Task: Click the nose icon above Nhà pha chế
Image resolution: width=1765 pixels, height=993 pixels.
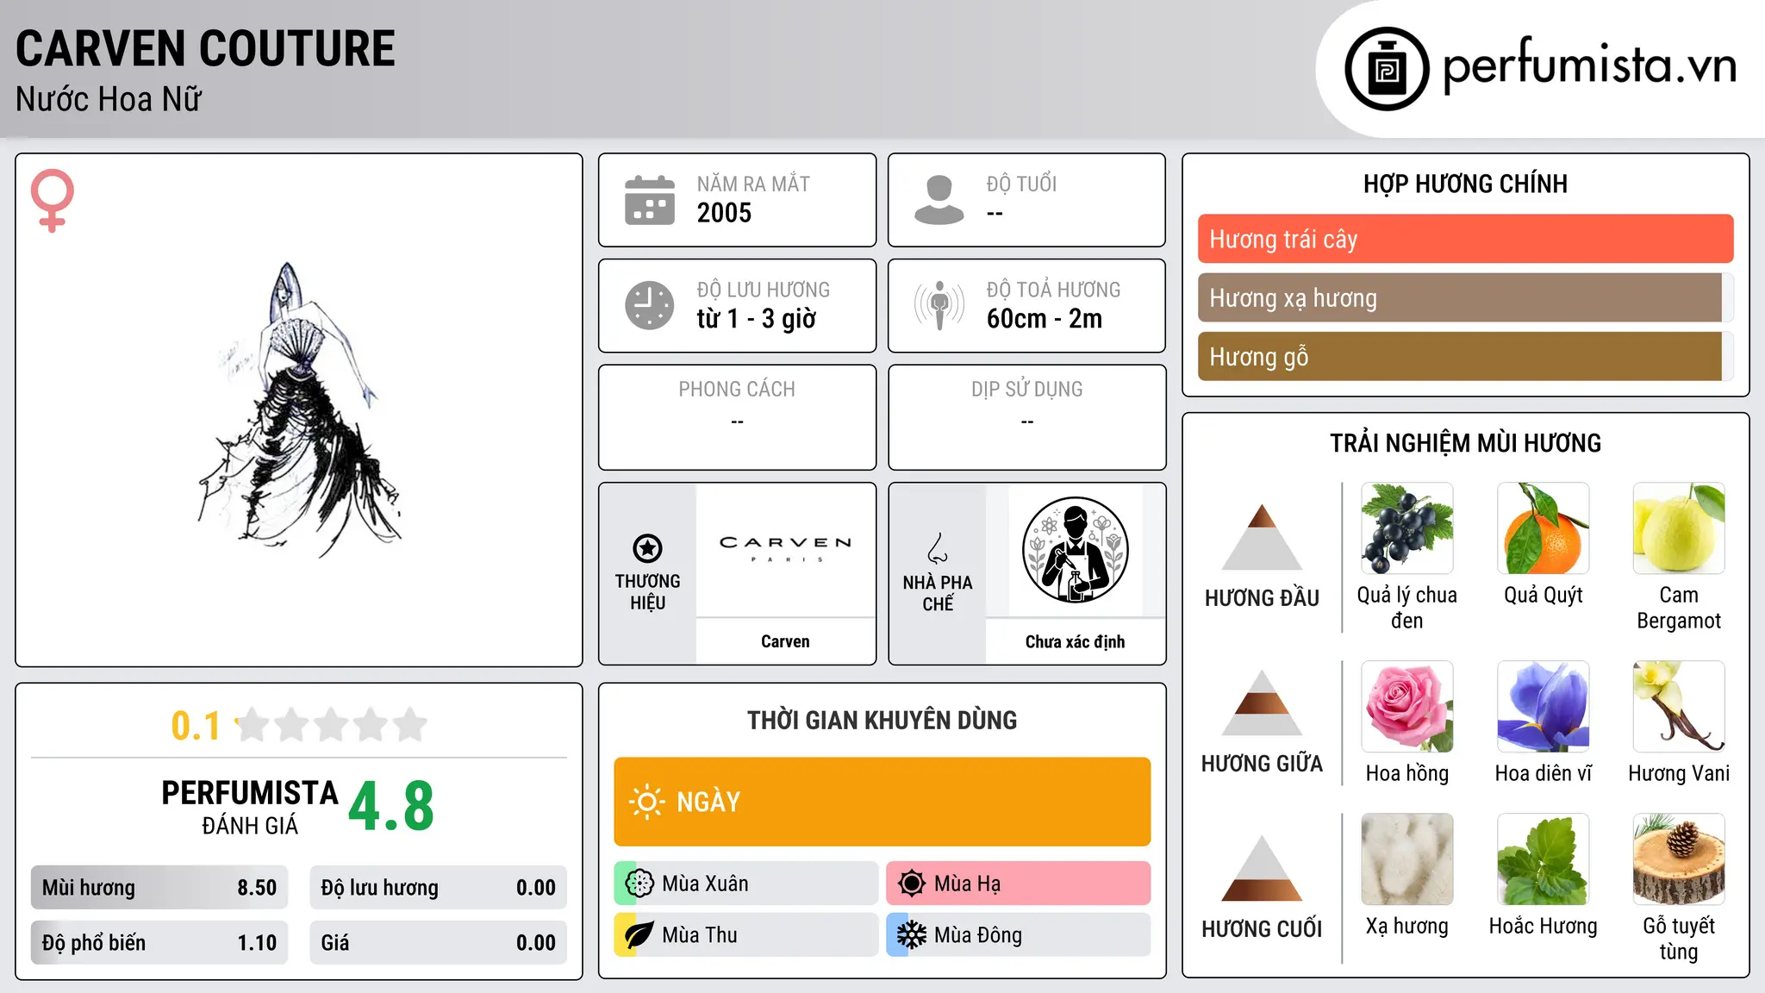Action: [x=938, y=548]
